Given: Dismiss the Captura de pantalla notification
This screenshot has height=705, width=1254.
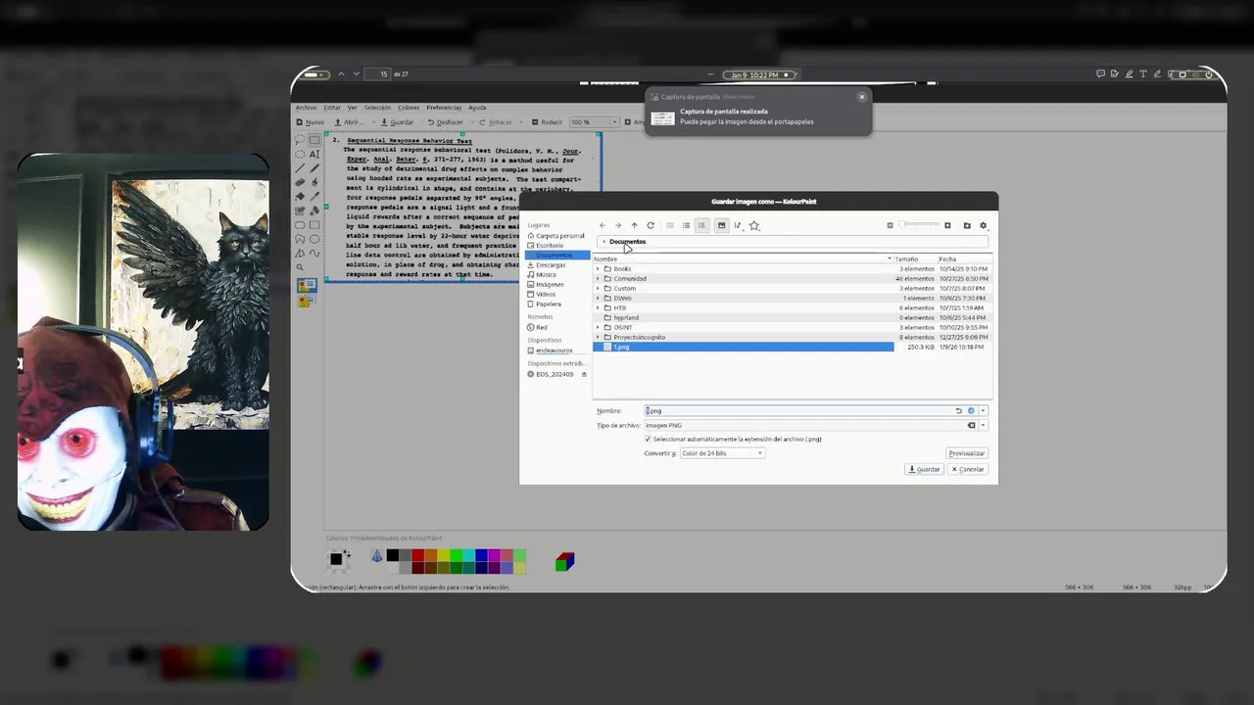Looking at the screenshot, I should tap(862, 97).
